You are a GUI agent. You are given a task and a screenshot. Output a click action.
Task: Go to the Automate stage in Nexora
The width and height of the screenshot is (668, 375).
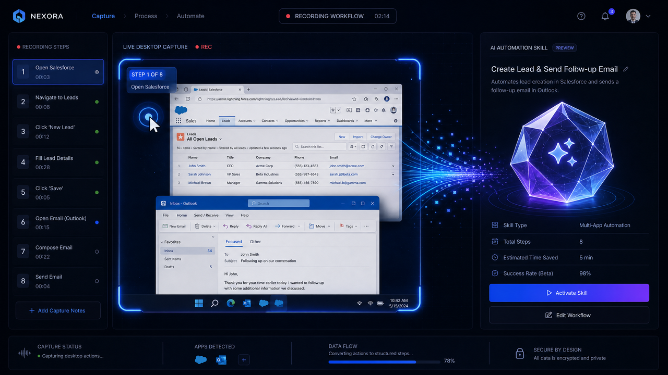(190, 16)
